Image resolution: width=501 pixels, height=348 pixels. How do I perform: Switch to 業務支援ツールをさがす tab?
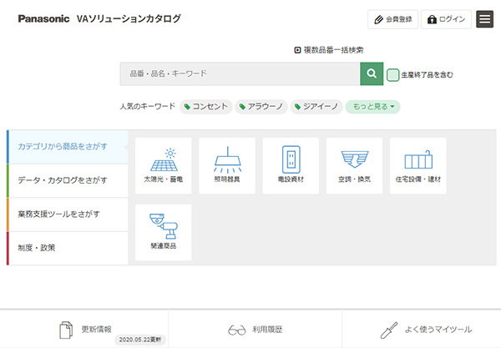pos(68,214)
